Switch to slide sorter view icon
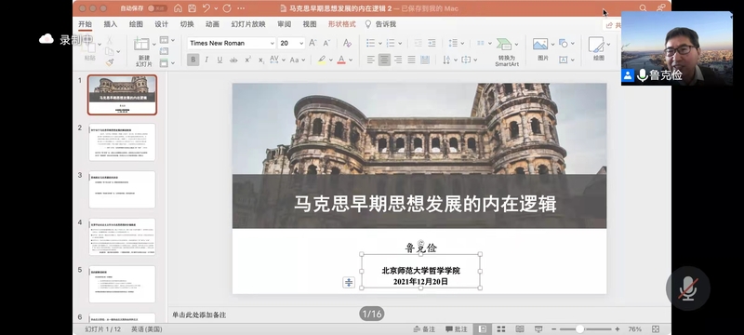The height and width of the screenshot is (335, 744). (x=501, y=328)
